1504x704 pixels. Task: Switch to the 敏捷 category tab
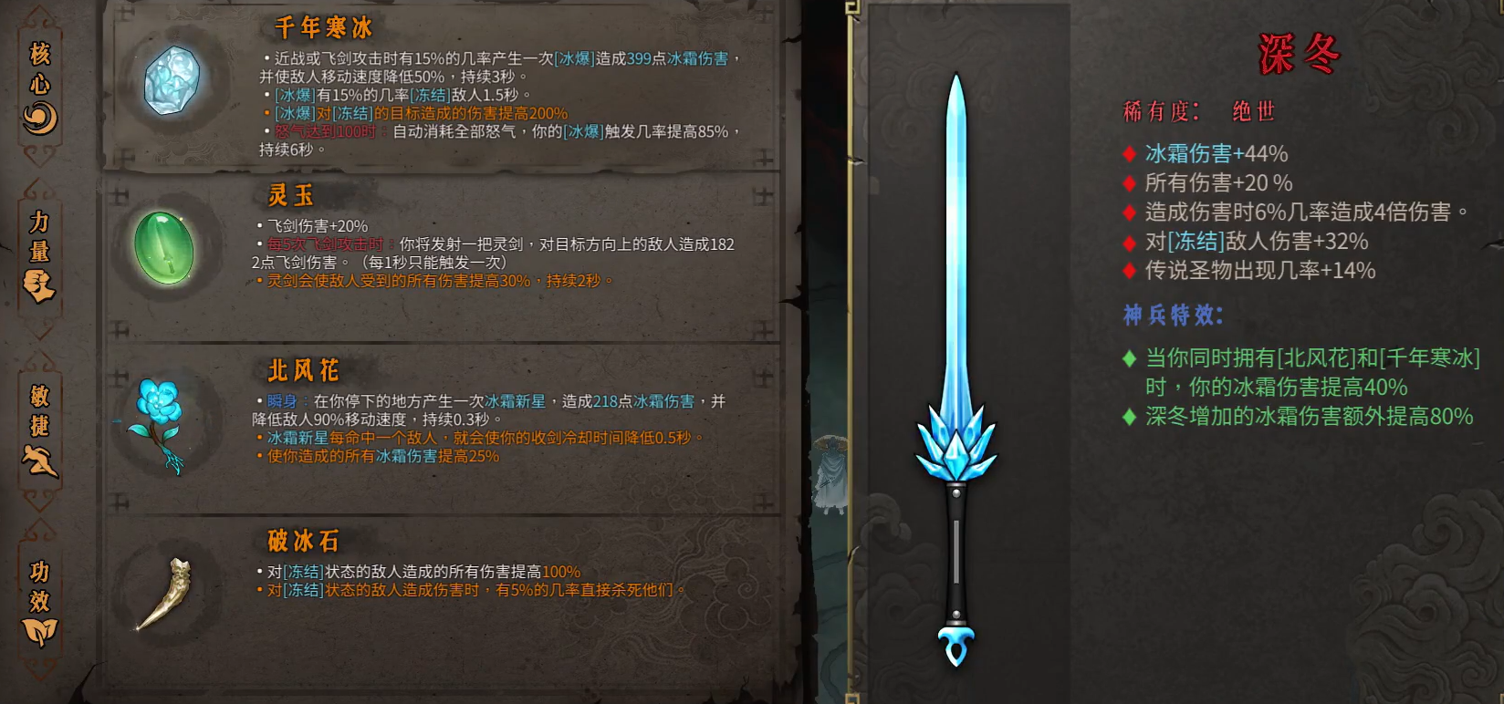[40, 430]
